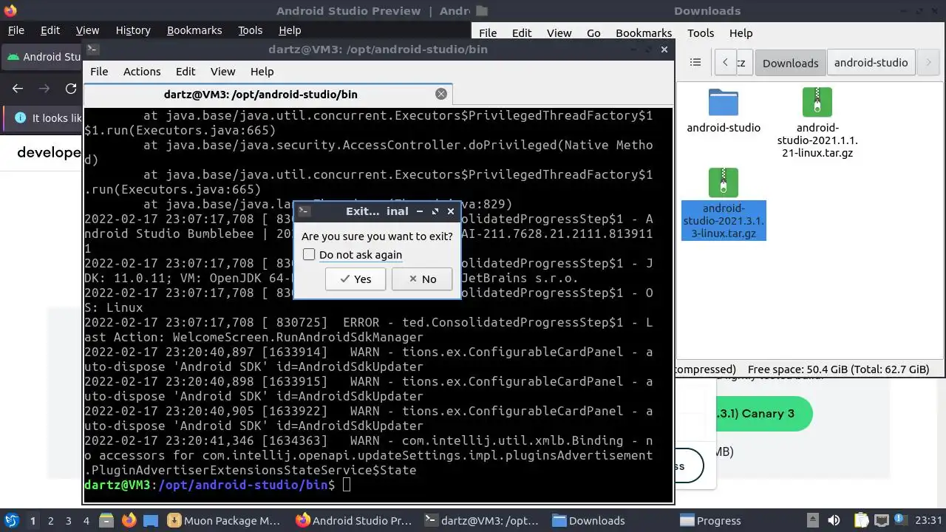Cancel exit with the No button
The width and height of the screenshot is (946, 532).
pos(421,279)
